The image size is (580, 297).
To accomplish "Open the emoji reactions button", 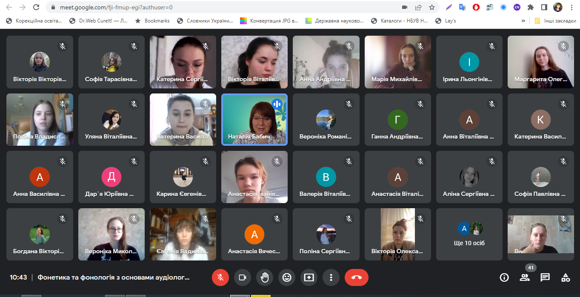I will pos(287,277).
